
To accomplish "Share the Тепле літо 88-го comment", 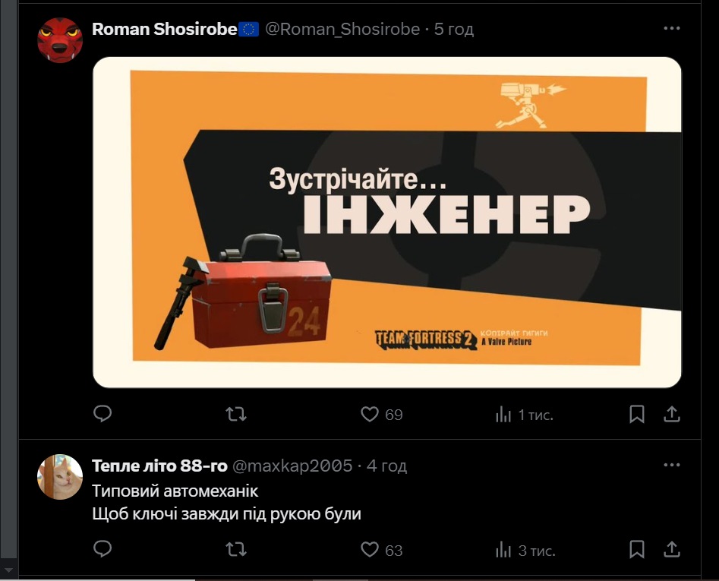I will pyautogui.click(x=671, y=549).
